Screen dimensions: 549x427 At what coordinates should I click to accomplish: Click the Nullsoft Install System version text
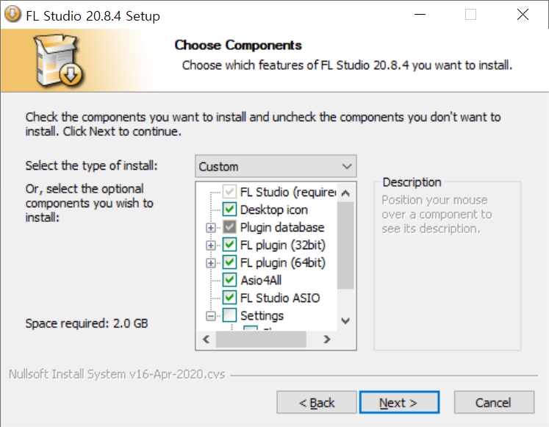pos(117,374)
